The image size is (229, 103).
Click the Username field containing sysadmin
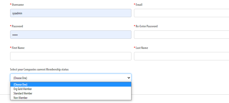tap(71, 13)
